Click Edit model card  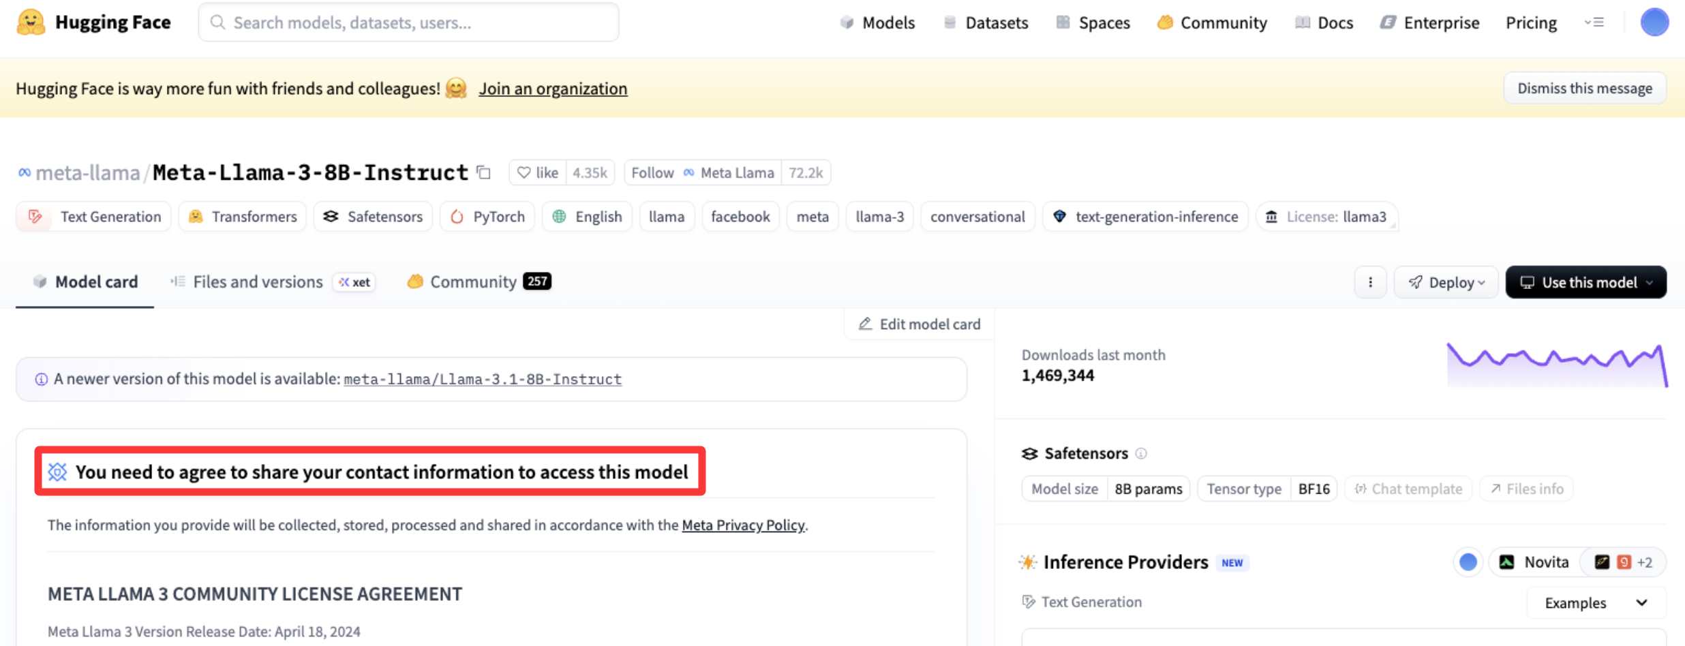coord(920,324)
